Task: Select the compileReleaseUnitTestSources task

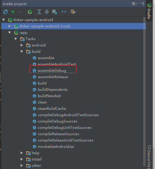Action: click(66, 140)
